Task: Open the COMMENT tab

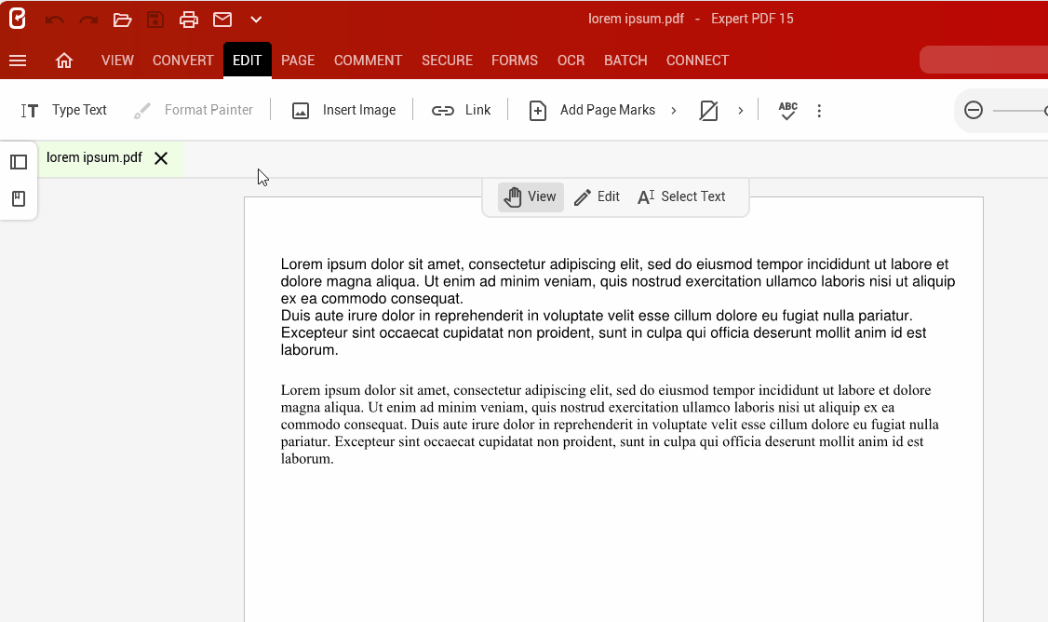Action: pyautogui.click(x=369, y=61)
